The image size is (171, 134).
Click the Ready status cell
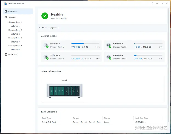click(106, 122)
